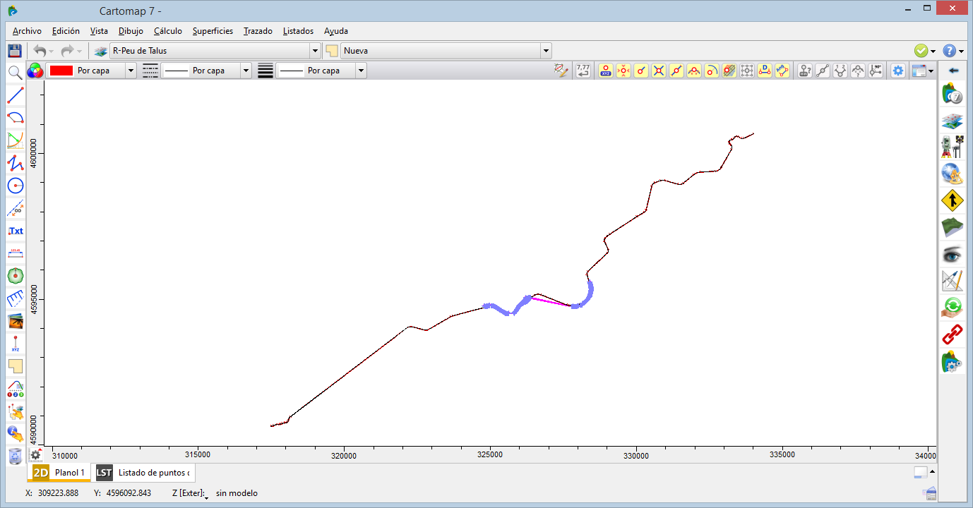Click the Z [Exter] model selector
Screen dimensions: 973x508
coord(191,494)
